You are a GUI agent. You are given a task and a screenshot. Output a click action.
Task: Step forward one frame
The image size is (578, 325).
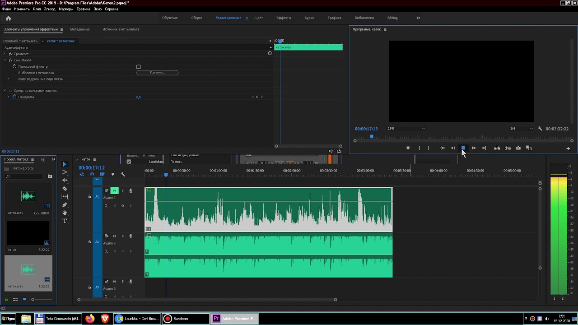474,148
